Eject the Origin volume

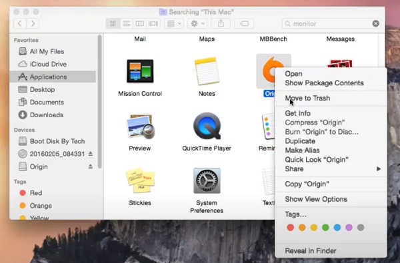pyautogui.click(x=90, y=166)
